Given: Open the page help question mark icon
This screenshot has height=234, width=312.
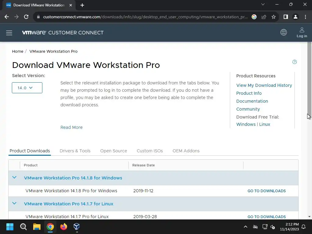Looking at the screenshot, I should click(295, 62).
